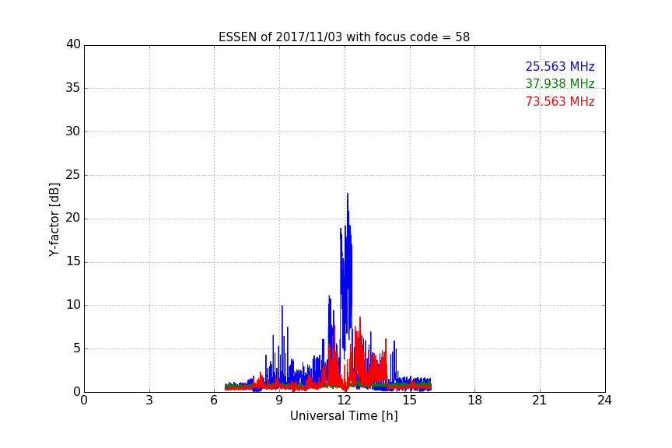Click the 'Universal Time [h]' axis label

[x=344, y=416]
